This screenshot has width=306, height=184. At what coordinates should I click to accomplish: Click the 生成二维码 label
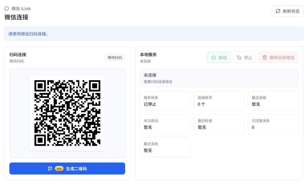76,169
